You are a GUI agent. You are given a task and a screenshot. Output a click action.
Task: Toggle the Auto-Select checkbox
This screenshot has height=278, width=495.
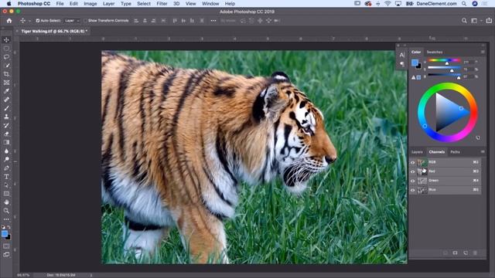coord(38,21)
